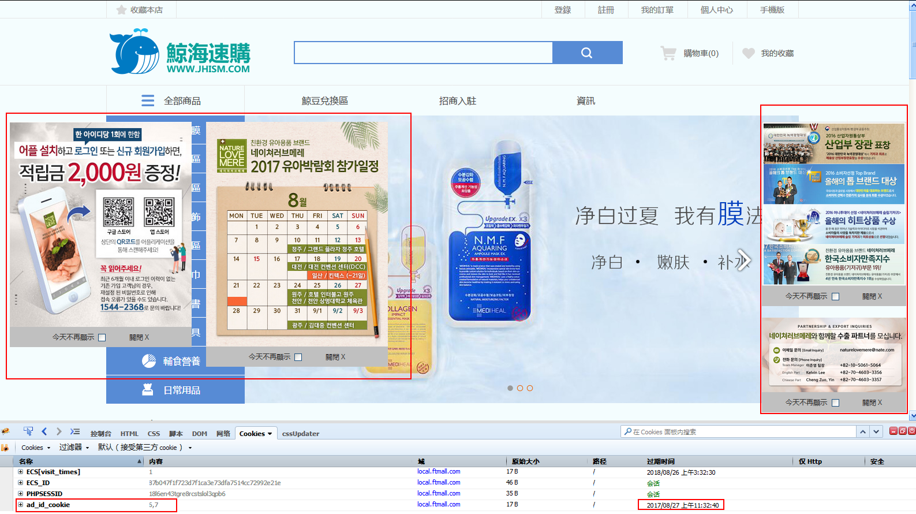The image size is (916, 514).
Task: Expand the PHPSESSID cookie row
Action: [x=20, y=494]
